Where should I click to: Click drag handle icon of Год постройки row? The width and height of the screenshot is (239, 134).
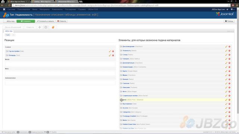(x=7, y=51)
